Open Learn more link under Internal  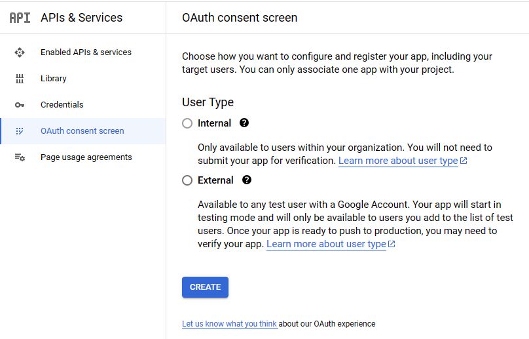[398, 161]
